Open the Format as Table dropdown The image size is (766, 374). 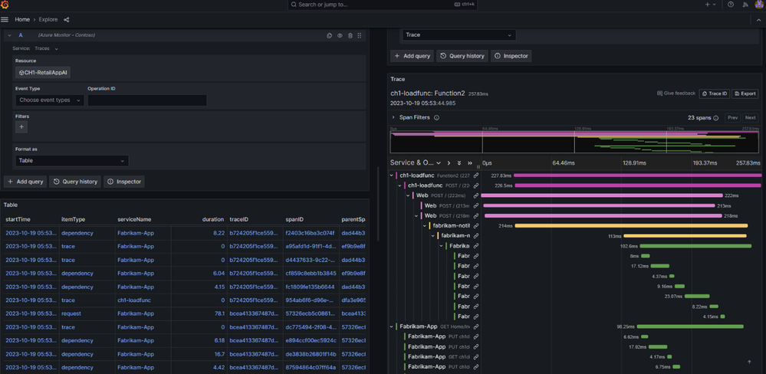point(71,161)
